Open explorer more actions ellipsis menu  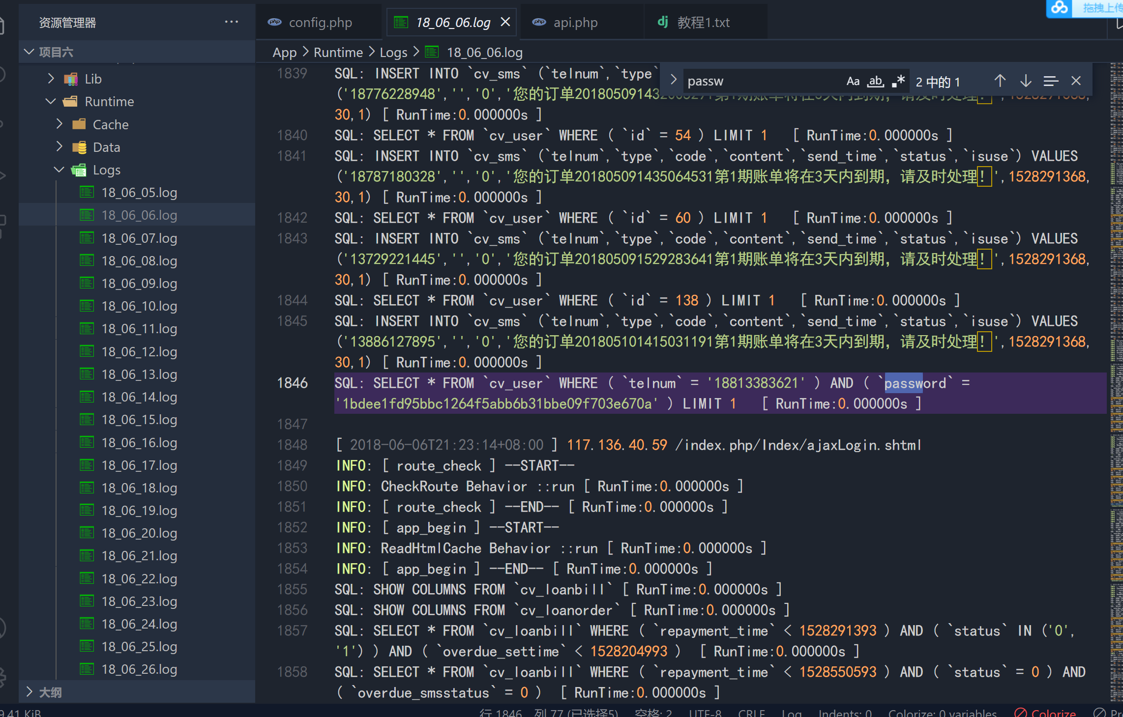[x=231, y=22]
